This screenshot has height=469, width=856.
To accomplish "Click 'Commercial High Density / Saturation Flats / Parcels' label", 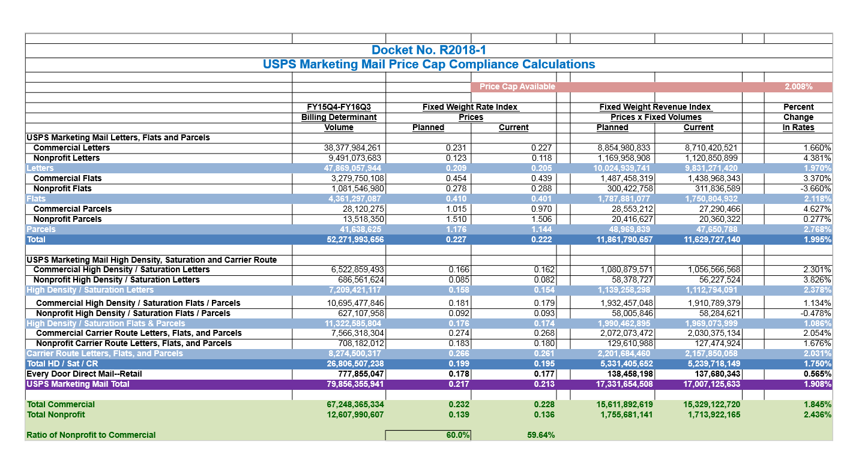I will [x=138, y=303].
